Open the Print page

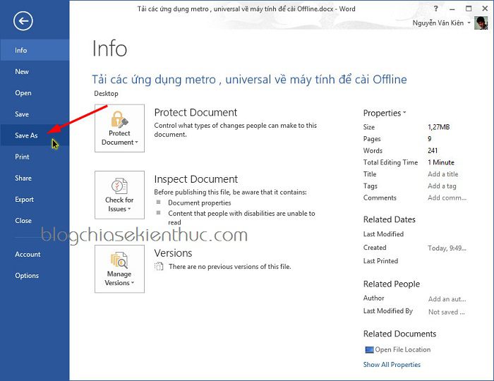[x=35, y=157]
